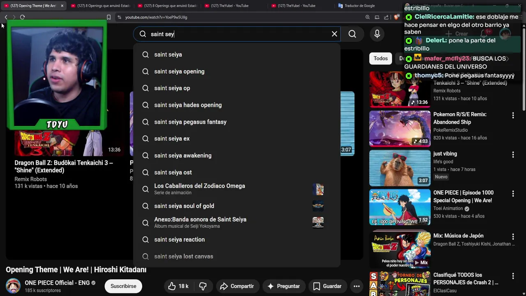Click the URL in the address bar
Viewport: 526px width, 296px height.
tap(156, 17)
